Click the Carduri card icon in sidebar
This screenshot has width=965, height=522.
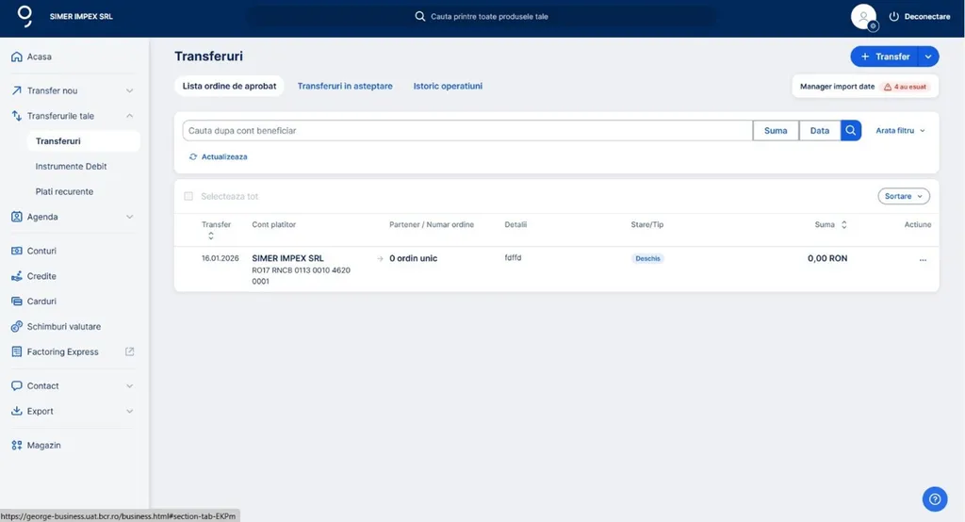click(17, 302)
